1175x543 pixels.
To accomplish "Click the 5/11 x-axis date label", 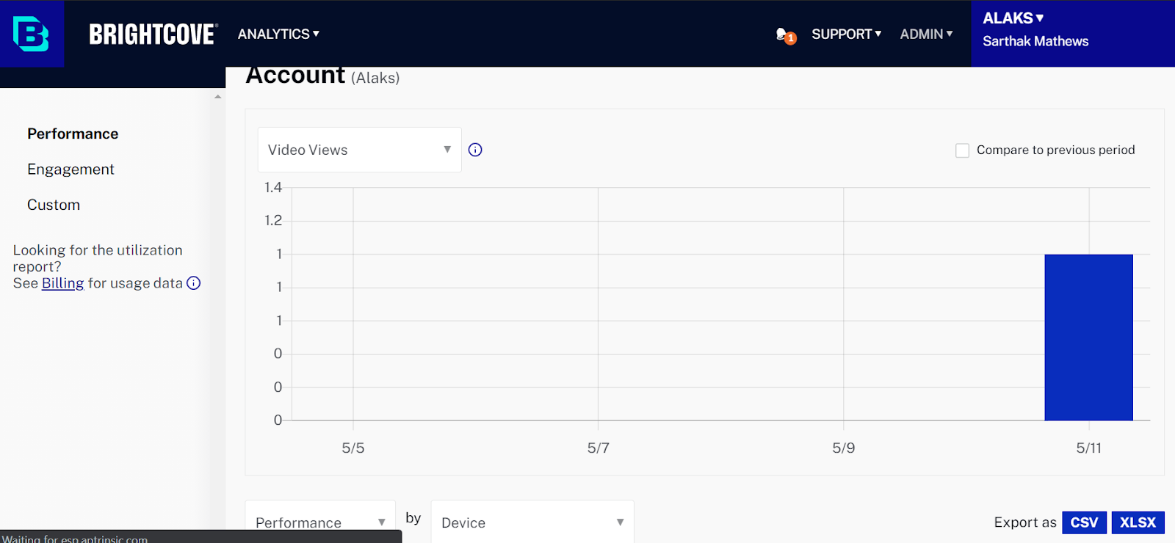I will (x=1089, y=448).
